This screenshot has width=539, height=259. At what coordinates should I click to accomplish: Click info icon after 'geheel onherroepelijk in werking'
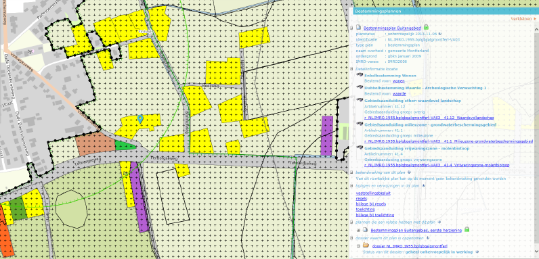click(477, 252)
